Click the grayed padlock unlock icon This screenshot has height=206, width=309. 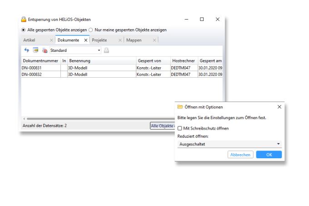(x=107, y=50)
